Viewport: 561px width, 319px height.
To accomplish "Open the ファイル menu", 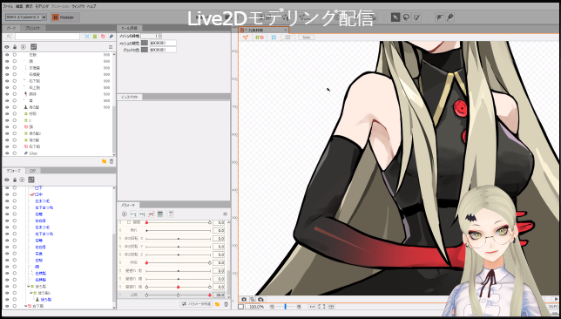I will [8, 6].
